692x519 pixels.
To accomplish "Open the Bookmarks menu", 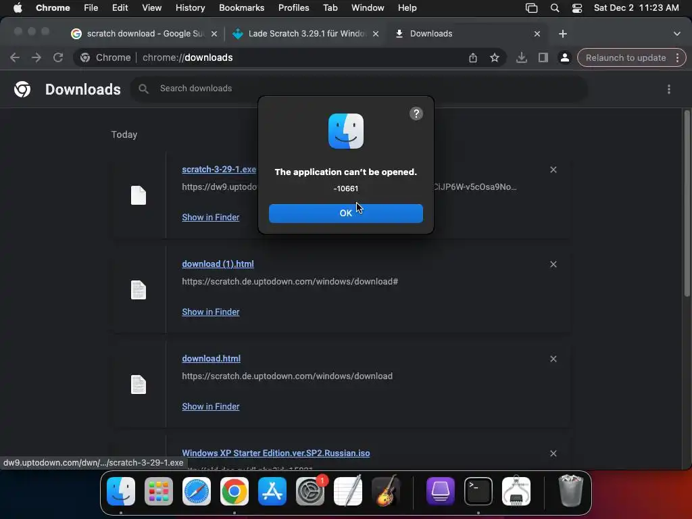I will coord(241,8).
